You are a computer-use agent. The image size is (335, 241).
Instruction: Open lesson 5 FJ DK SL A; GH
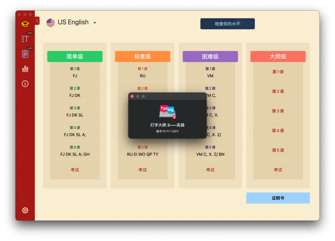point(75,150)
